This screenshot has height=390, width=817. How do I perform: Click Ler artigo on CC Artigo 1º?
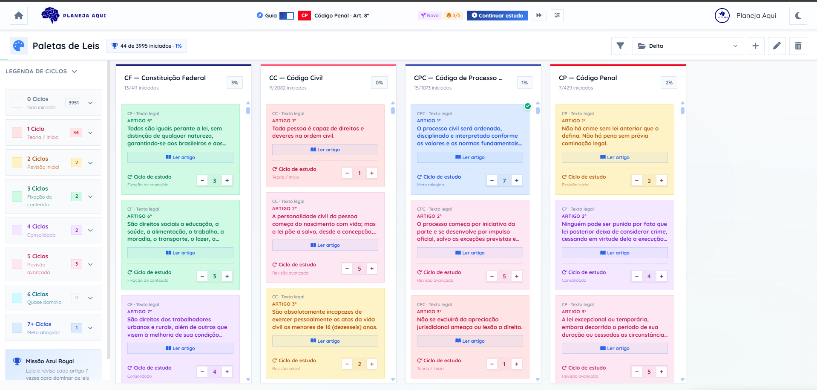click(x=325, y=150)
